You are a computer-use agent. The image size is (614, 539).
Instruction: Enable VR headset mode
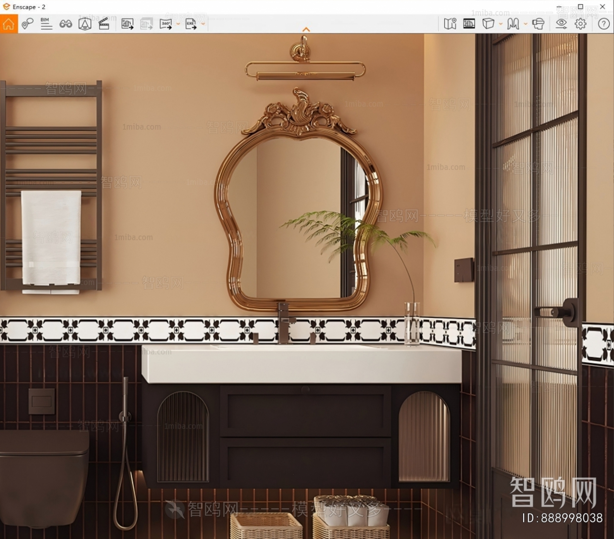tap(538, 24)
